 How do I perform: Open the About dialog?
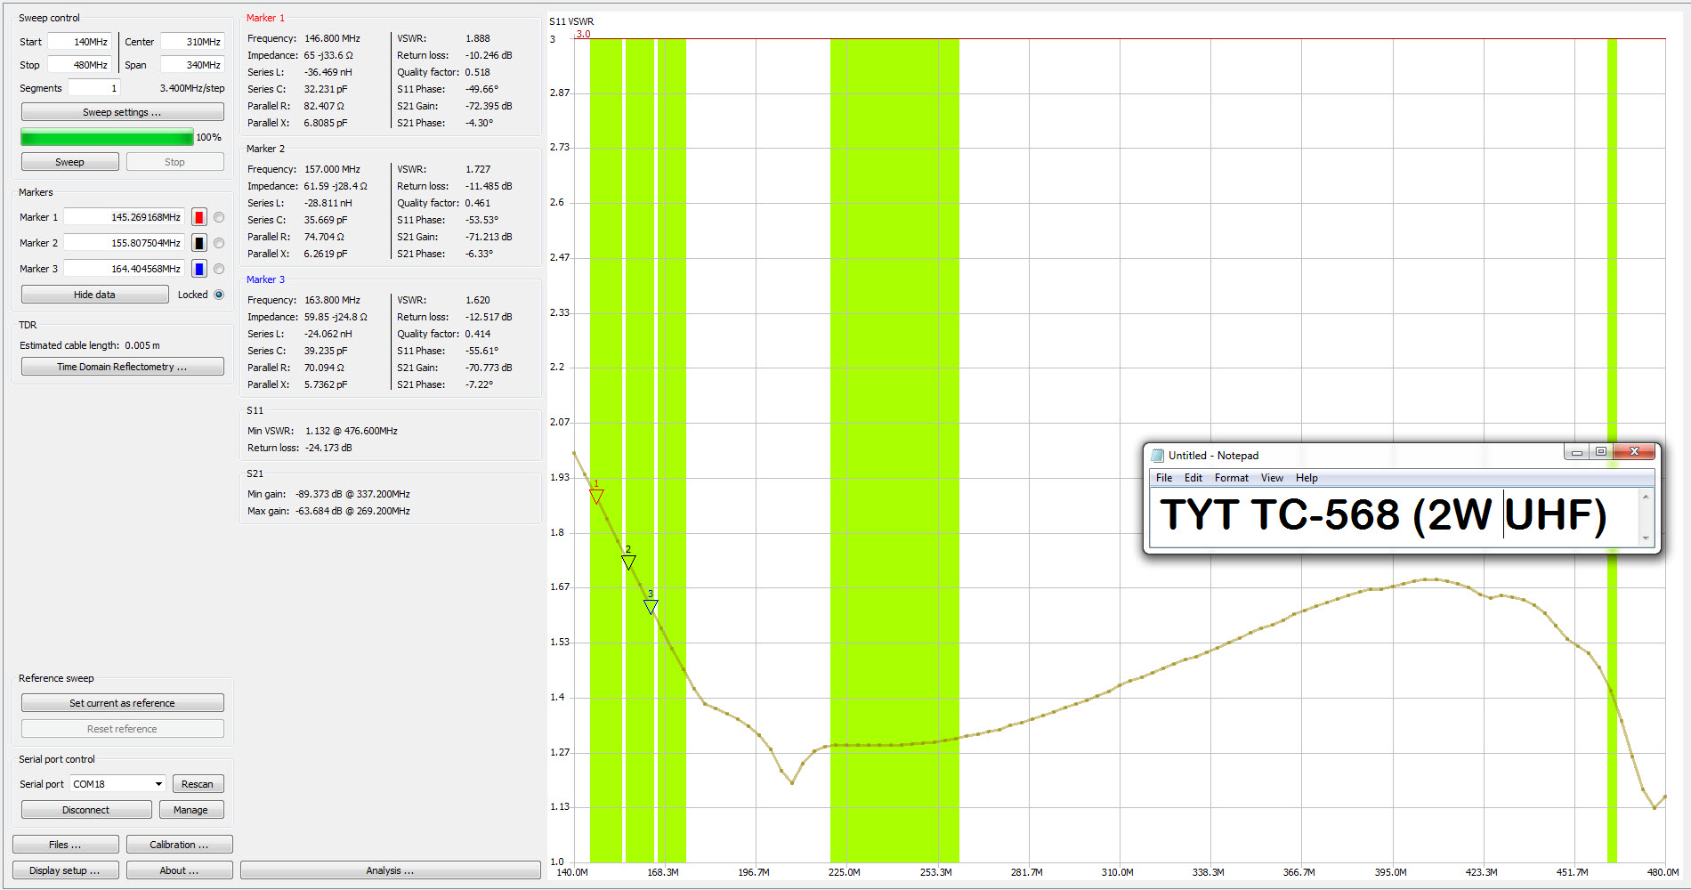(179, 870)
